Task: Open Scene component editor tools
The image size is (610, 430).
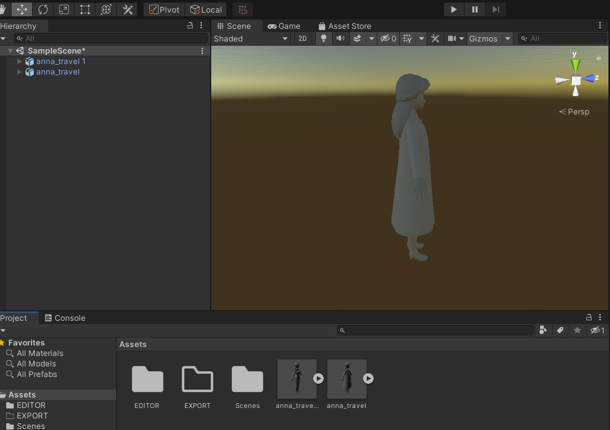Action: 435,38
